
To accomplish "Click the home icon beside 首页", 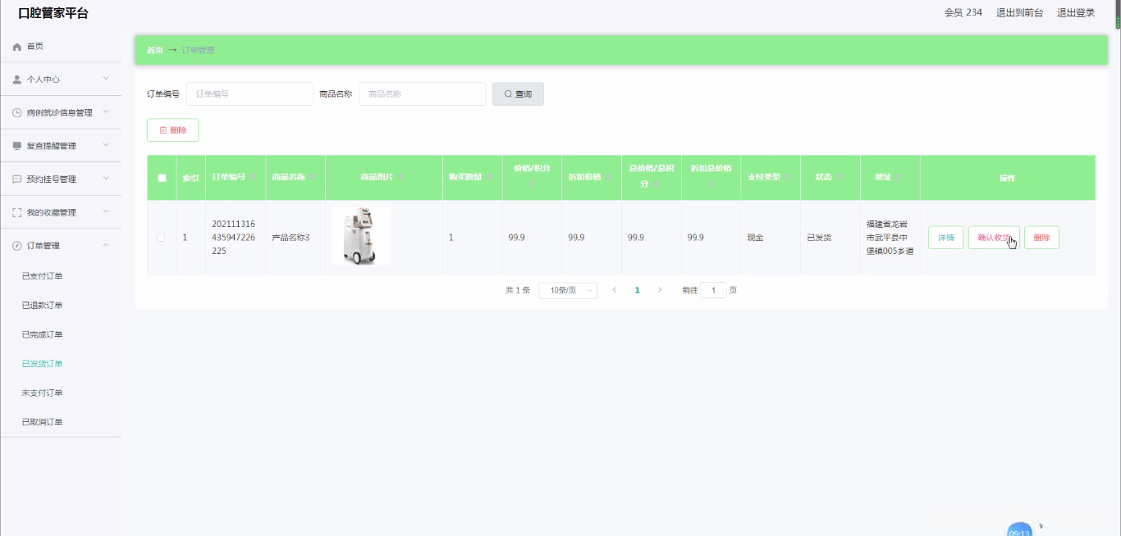I will [x=17, y=47].
